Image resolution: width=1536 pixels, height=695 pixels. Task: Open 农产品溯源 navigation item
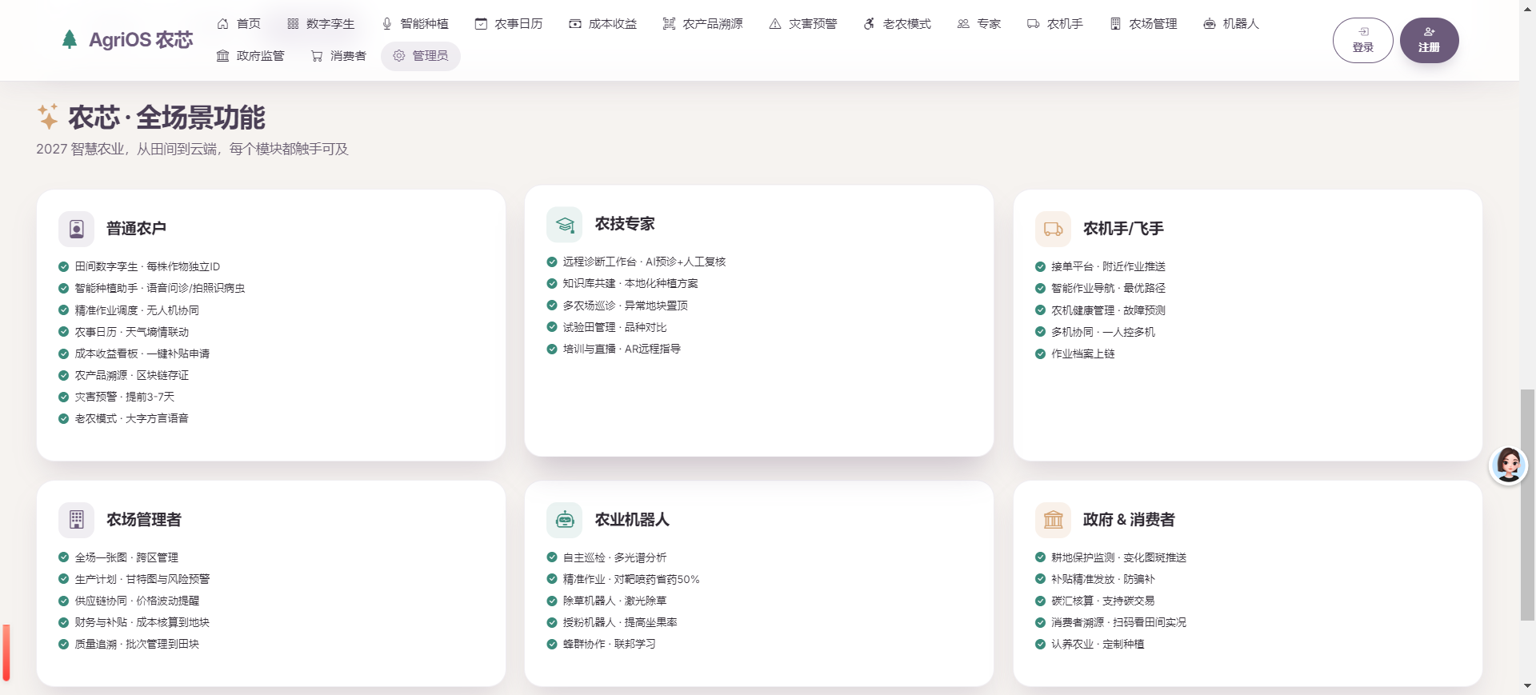[702, 24]
